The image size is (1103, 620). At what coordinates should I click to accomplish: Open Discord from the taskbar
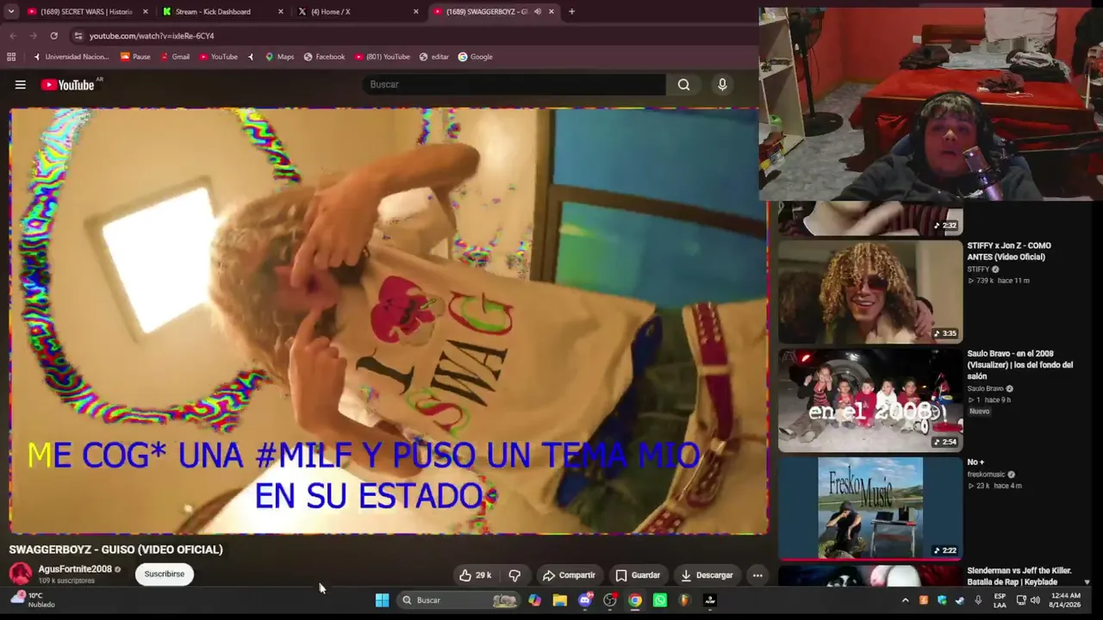point(585,600)
